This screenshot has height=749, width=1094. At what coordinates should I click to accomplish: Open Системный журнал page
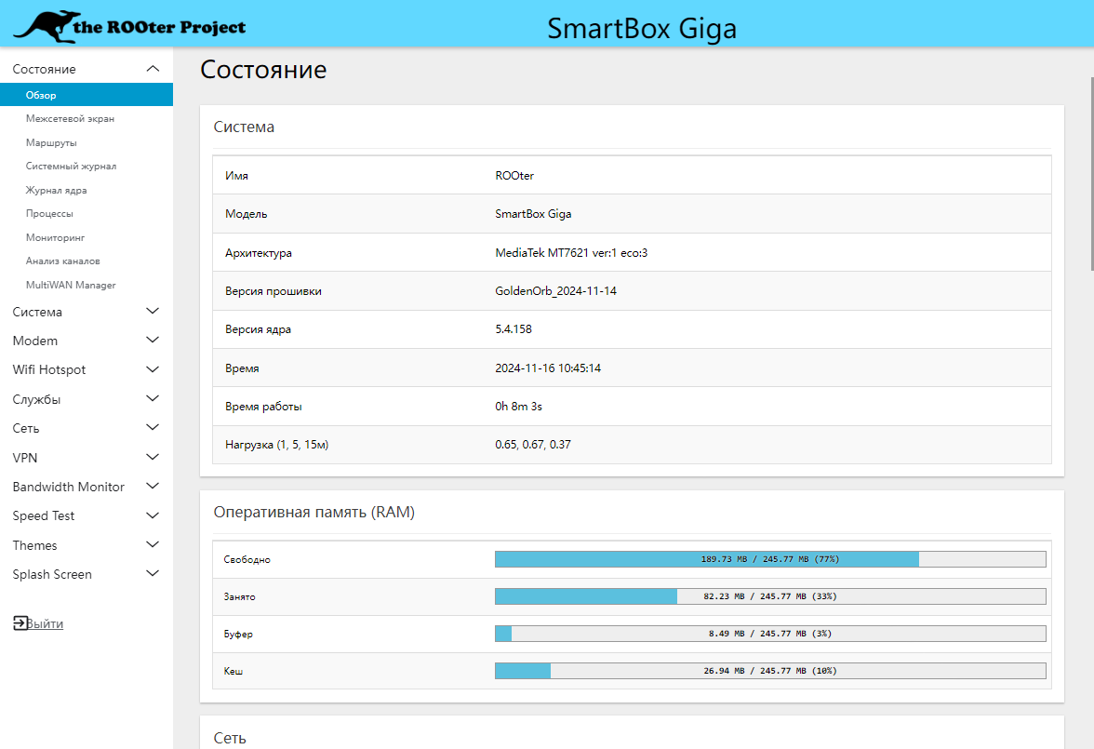pos(71,167)
